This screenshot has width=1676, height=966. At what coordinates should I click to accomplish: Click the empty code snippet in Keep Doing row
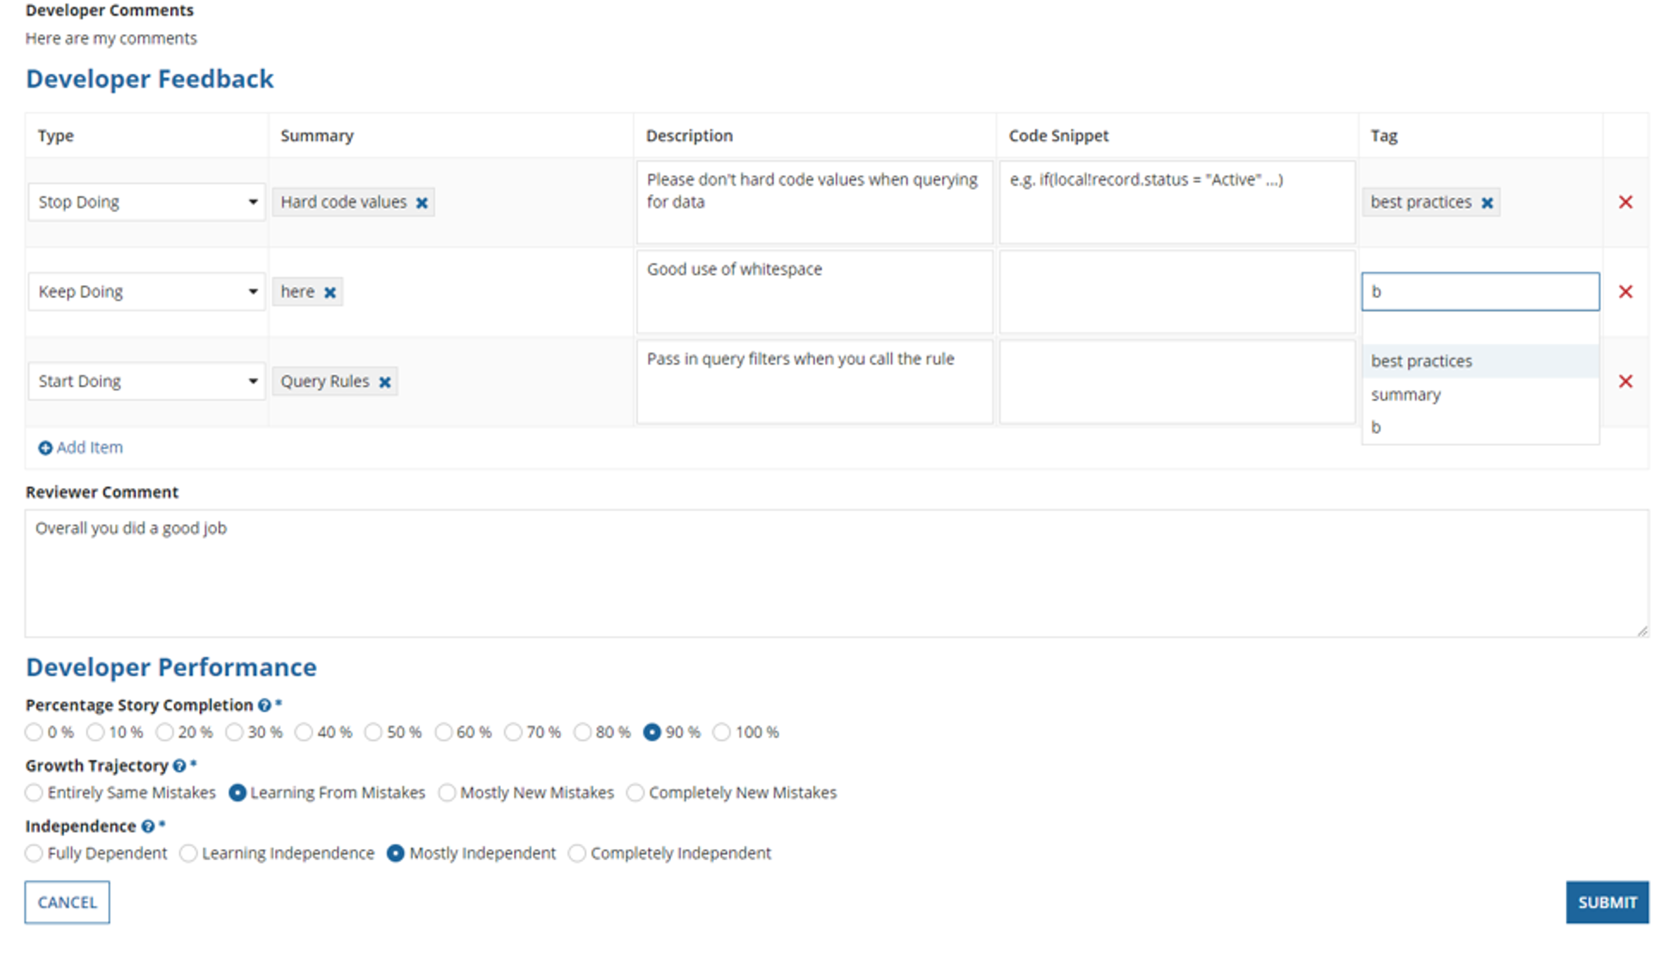[1177, 291]
